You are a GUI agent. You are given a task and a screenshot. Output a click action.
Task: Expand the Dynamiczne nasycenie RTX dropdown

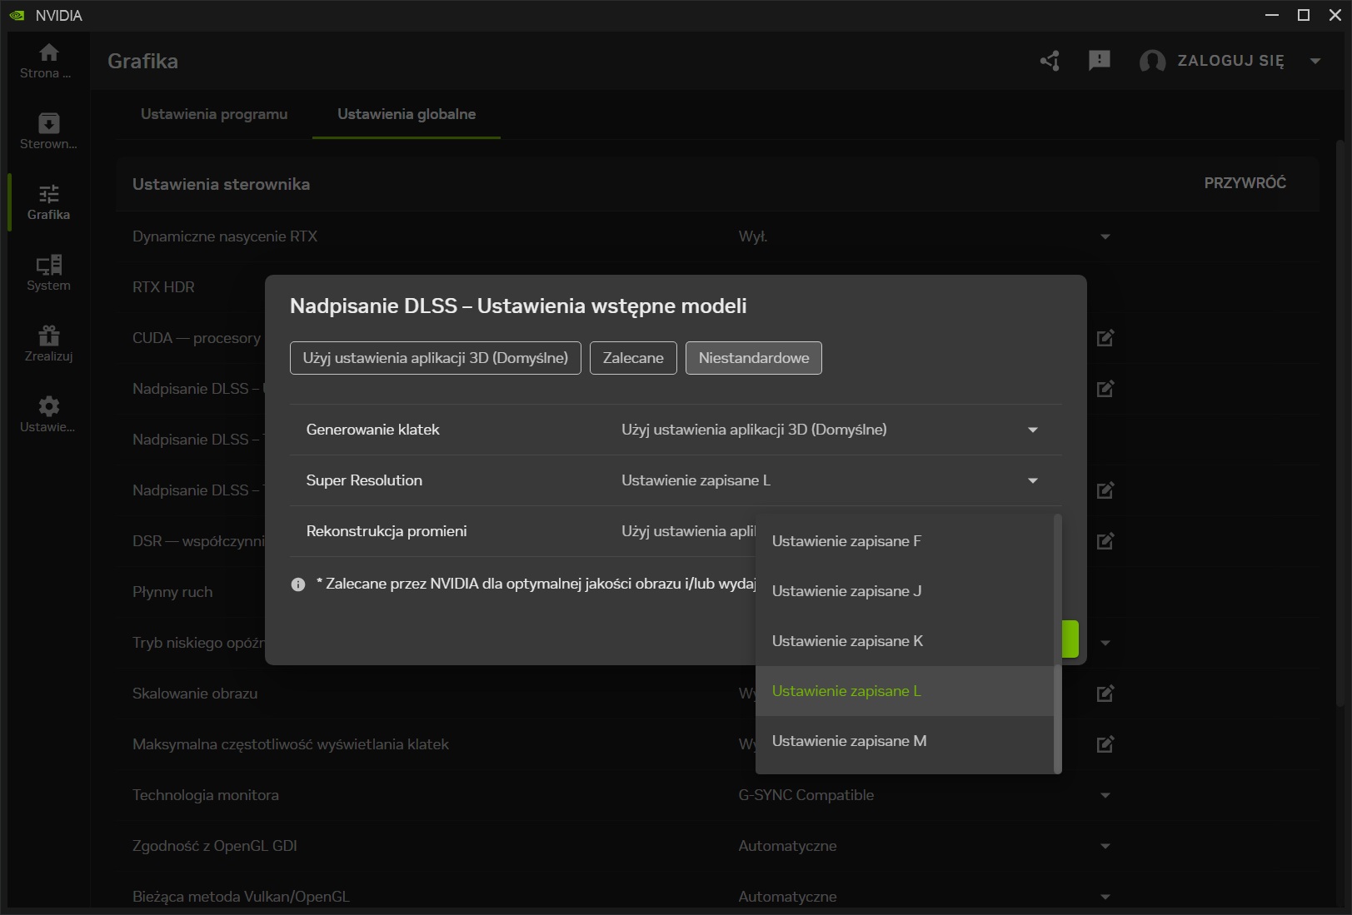pyautogui.click(x=1105, y=236)
